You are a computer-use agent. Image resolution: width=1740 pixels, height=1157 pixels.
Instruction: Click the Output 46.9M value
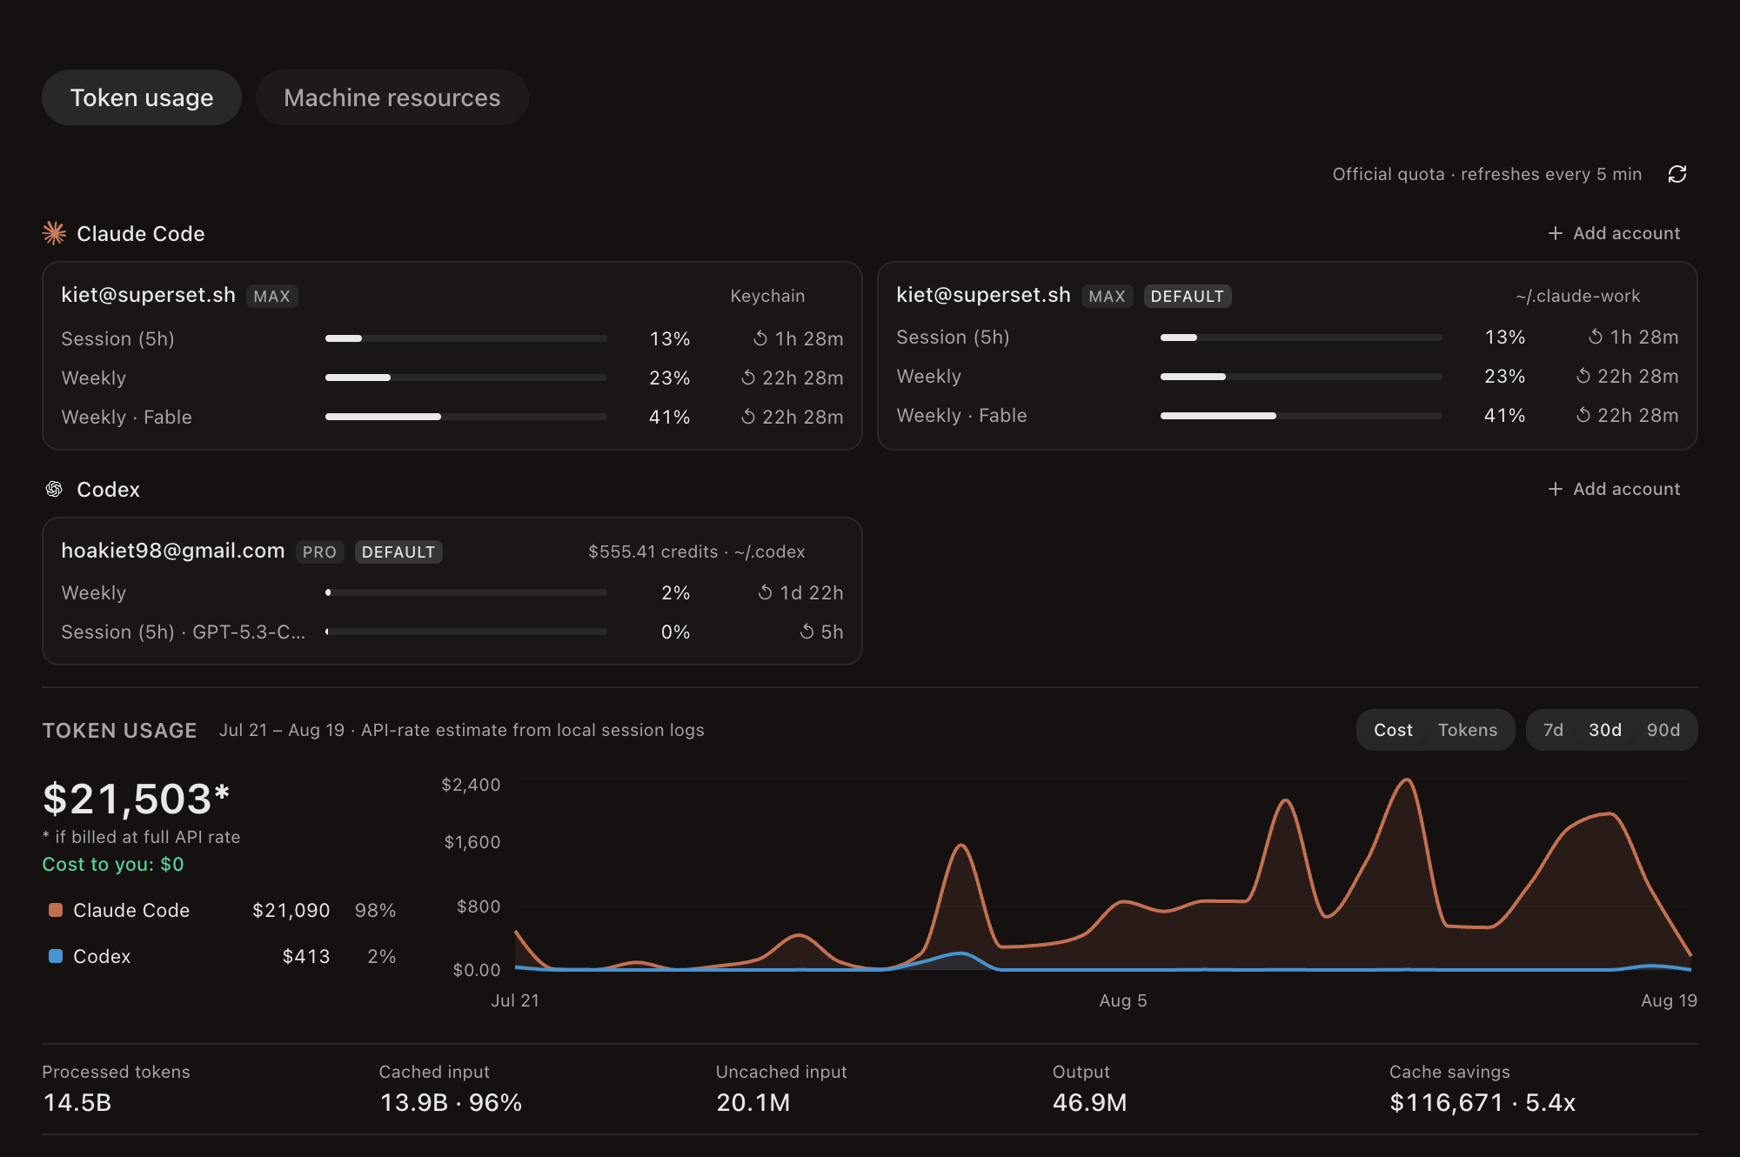pos(1090,1103)
